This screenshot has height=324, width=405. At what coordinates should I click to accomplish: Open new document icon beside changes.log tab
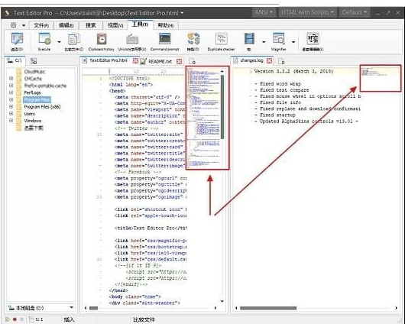281,61
